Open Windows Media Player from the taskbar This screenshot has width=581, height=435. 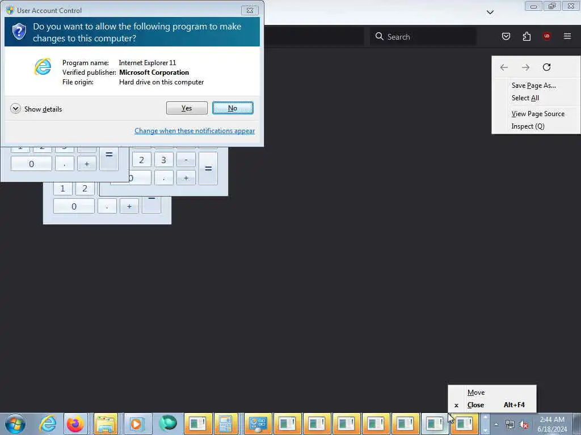[x=136, y=424]
